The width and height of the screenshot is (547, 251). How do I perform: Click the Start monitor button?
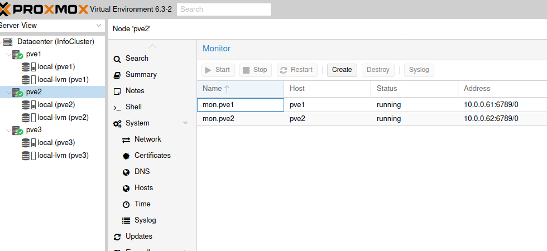[x=218, y=70]
